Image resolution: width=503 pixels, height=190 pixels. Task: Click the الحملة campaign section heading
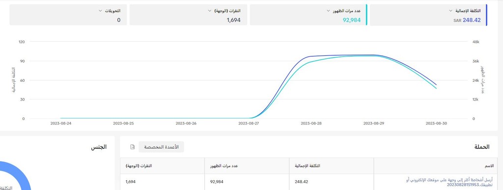482,147
